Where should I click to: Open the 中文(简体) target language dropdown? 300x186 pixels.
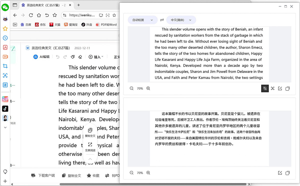coord(181,20)
